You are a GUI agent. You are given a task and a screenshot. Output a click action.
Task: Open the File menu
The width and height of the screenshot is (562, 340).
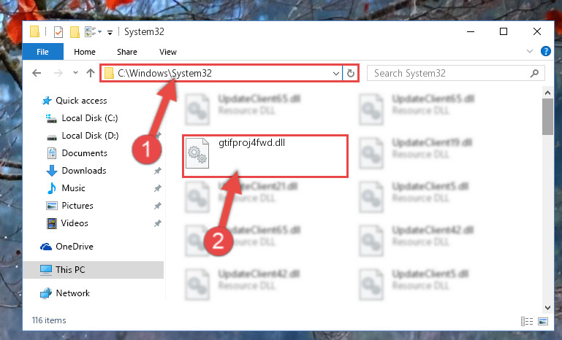[x=42, y=52]
